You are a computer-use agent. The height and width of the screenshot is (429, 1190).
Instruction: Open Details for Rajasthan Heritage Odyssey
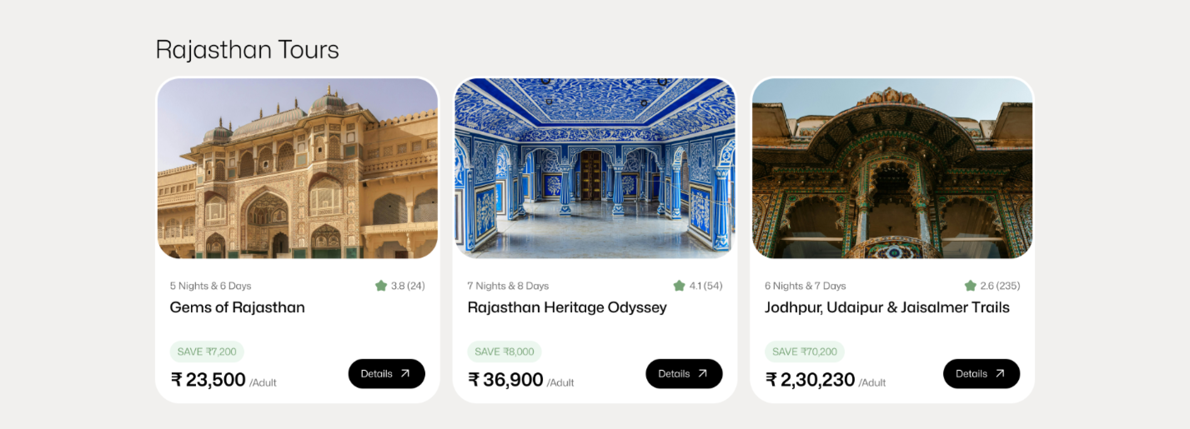point(684,374)
